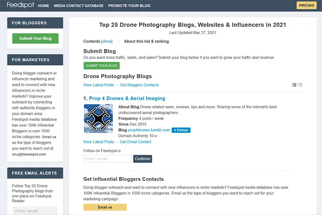Click the PRICING button
The width and height of the screenshot is (322, 215).
[x=306, y=6]
